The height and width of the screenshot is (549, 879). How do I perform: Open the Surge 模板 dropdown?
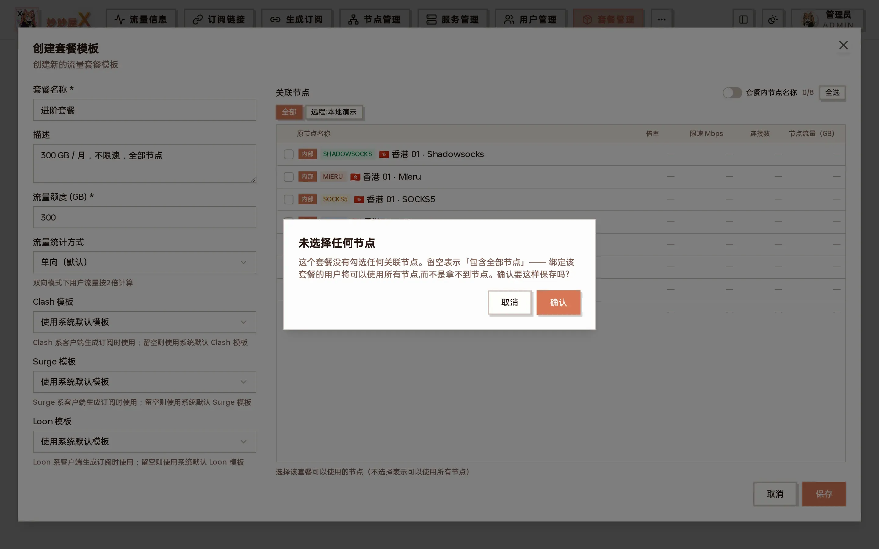pyautogui.click(x=145, y=382)
